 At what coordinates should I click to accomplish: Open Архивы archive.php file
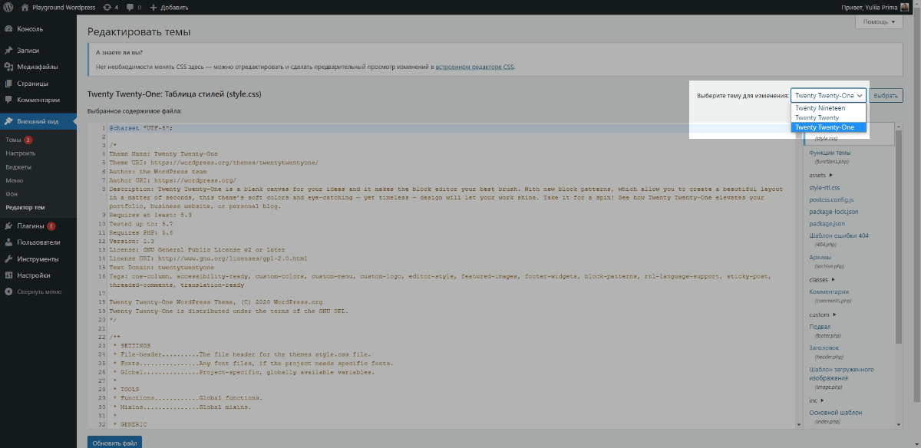coord(826,262)
